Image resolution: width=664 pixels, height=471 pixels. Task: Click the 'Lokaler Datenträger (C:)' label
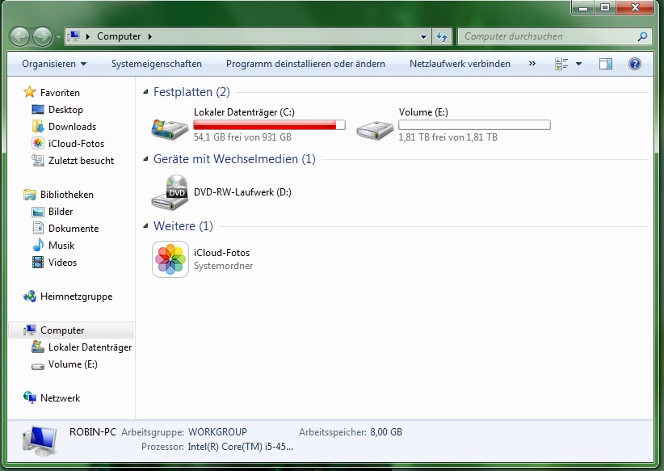pyautogui.click(x=244, y=112)
